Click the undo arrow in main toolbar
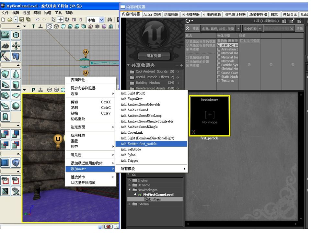Viewport: 311px width, 233px height. (37, 19)
